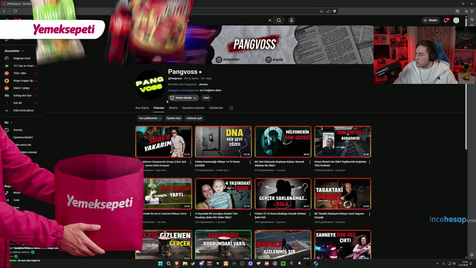This screenshot has width=476, height=268.
Task: Go back with the browser back arrow
Action: pyautogui.click(x=4, y=11)
